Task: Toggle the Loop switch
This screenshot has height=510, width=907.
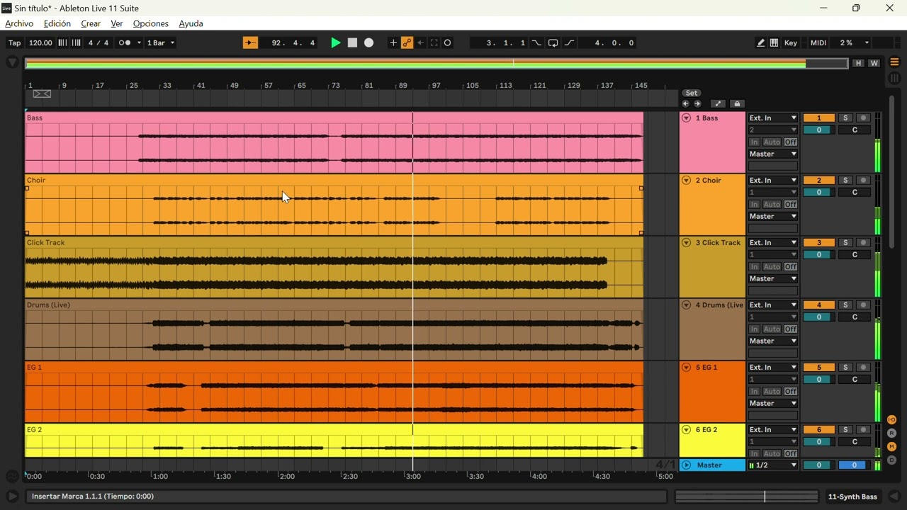Action: pyautogui.click(x=553, y=43)
